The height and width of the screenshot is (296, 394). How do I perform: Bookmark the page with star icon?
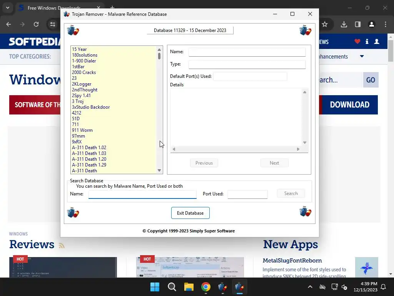325,24
